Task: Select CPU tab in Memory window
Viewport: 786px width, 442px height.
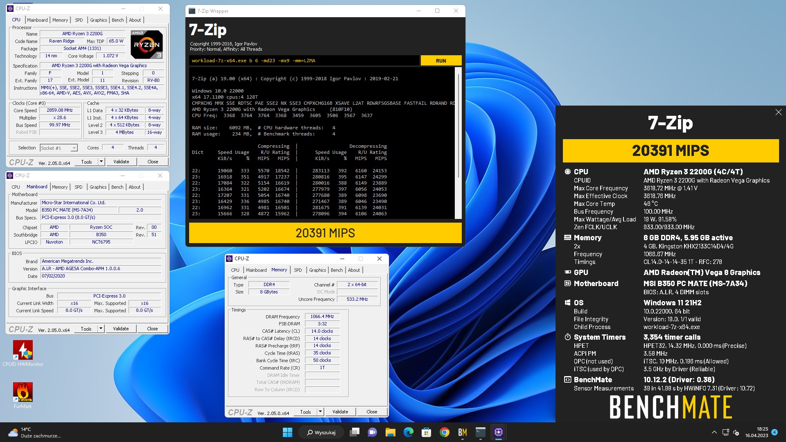Action: (x=235, y=270)
